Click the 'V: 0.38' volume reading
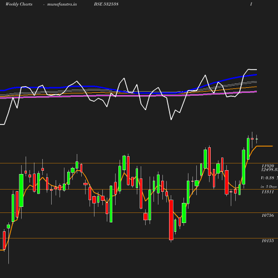Image resolution: width=278 pixels, height=278 pixels. pyautogui.click(x=267, y=178)
